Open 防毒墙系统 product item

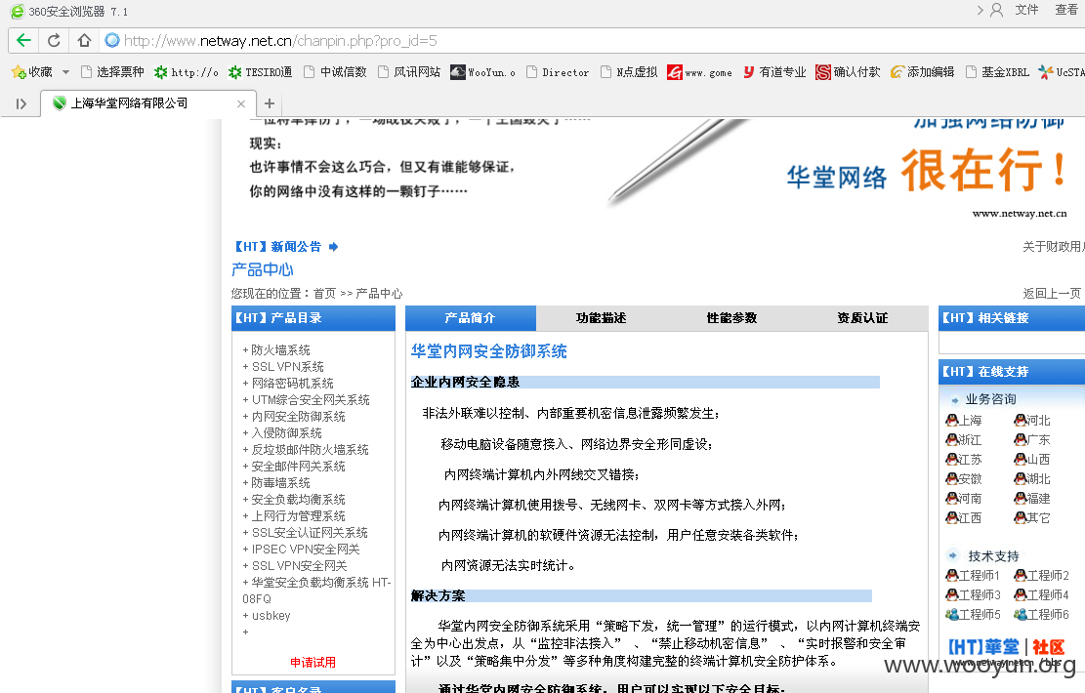coord(280,483)
